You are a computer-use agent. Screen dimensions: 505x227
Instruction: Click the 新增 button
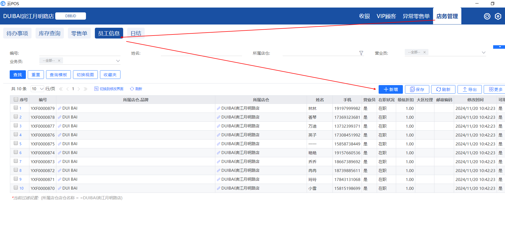[x=390, y=89]
